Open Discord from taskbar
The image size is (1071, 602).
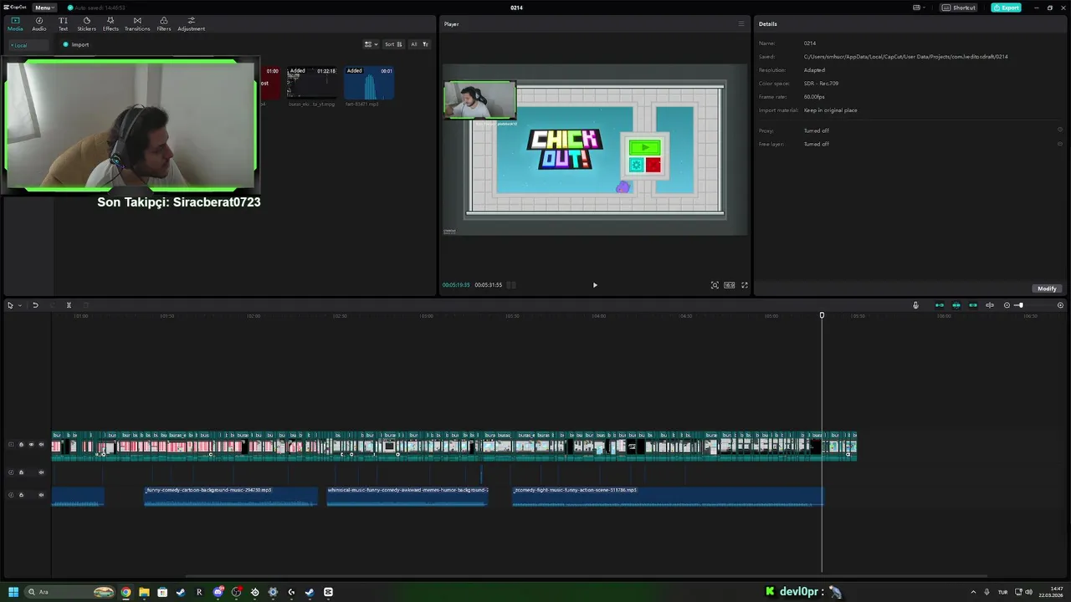[x=218, y=592]
